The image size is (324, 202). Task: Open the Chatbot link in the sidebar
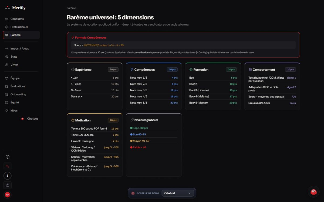pyautogui.click(x=29, y=119)
